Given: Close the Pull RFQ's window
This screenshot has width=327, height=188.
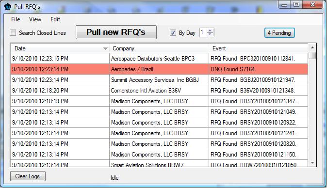Looking at the screenshot, I should (312, 4).
